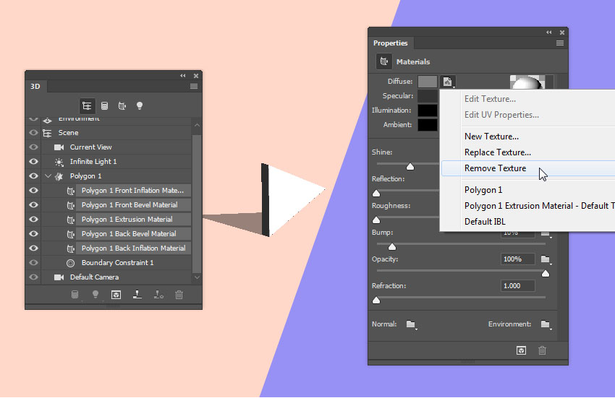
Task: Click the Ambient color swatch
Action: pos(428,125)
